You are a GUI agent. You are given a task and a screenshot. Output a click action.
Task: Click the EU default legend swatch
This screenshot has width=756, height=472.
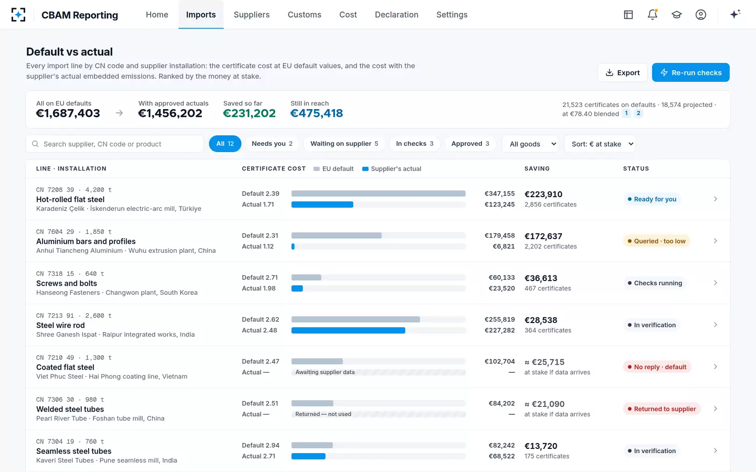pyautogui.click(x=317, y=169)
